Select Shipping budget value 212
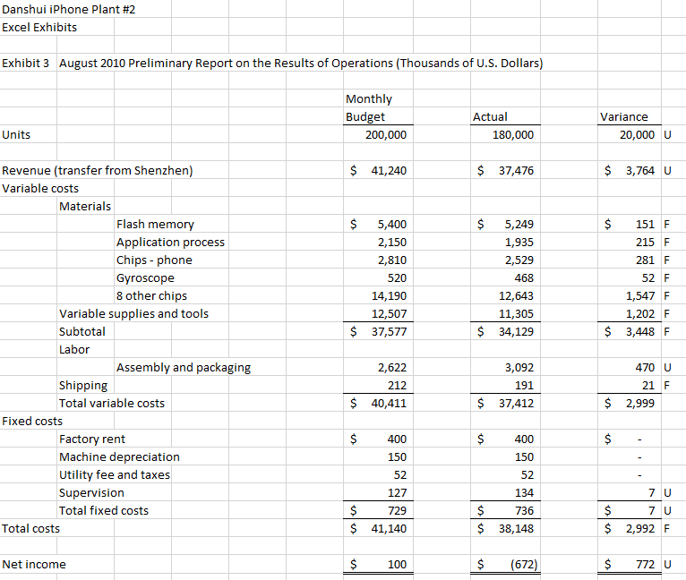 [397, 386]
